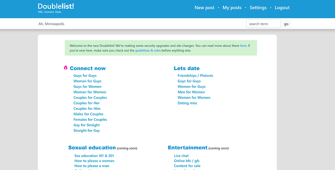Click the Lets date heading
The image size is (335, 170).
tap(187, 68)
